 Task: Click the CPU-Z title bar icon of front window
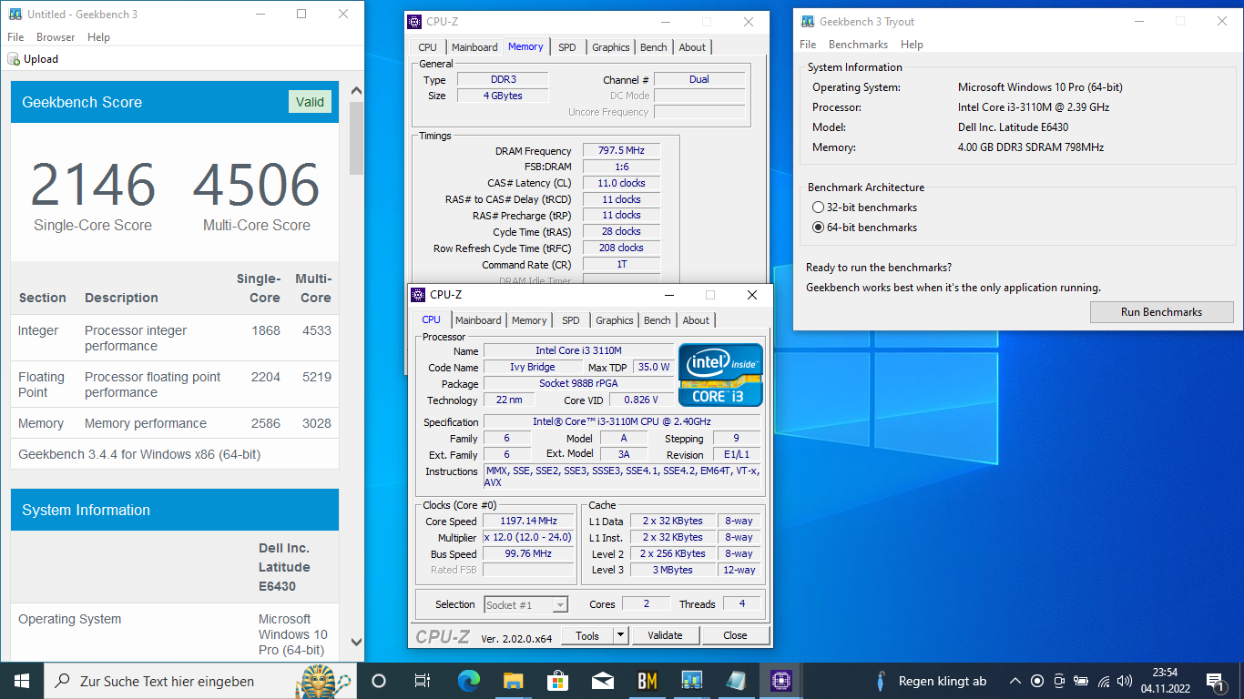point(418,295)
